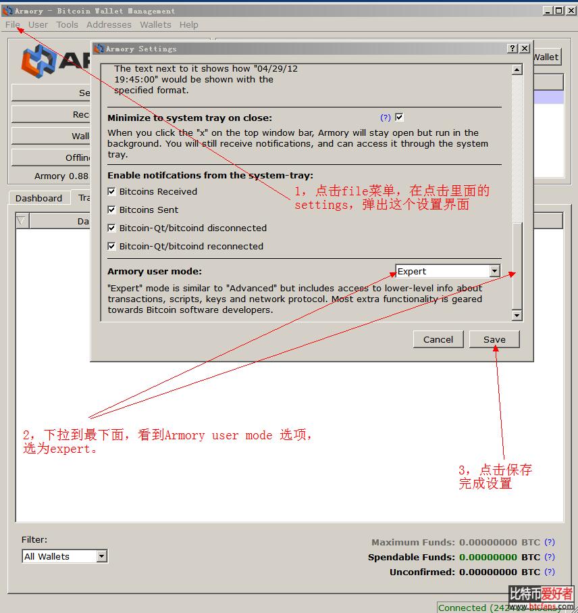
Task: Open the Tools menu
Action: pyautogui.click(x=67, y=24)
